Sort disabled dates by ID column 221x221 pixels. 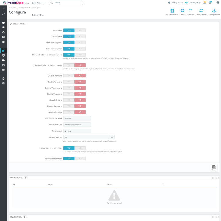(14, 184)
